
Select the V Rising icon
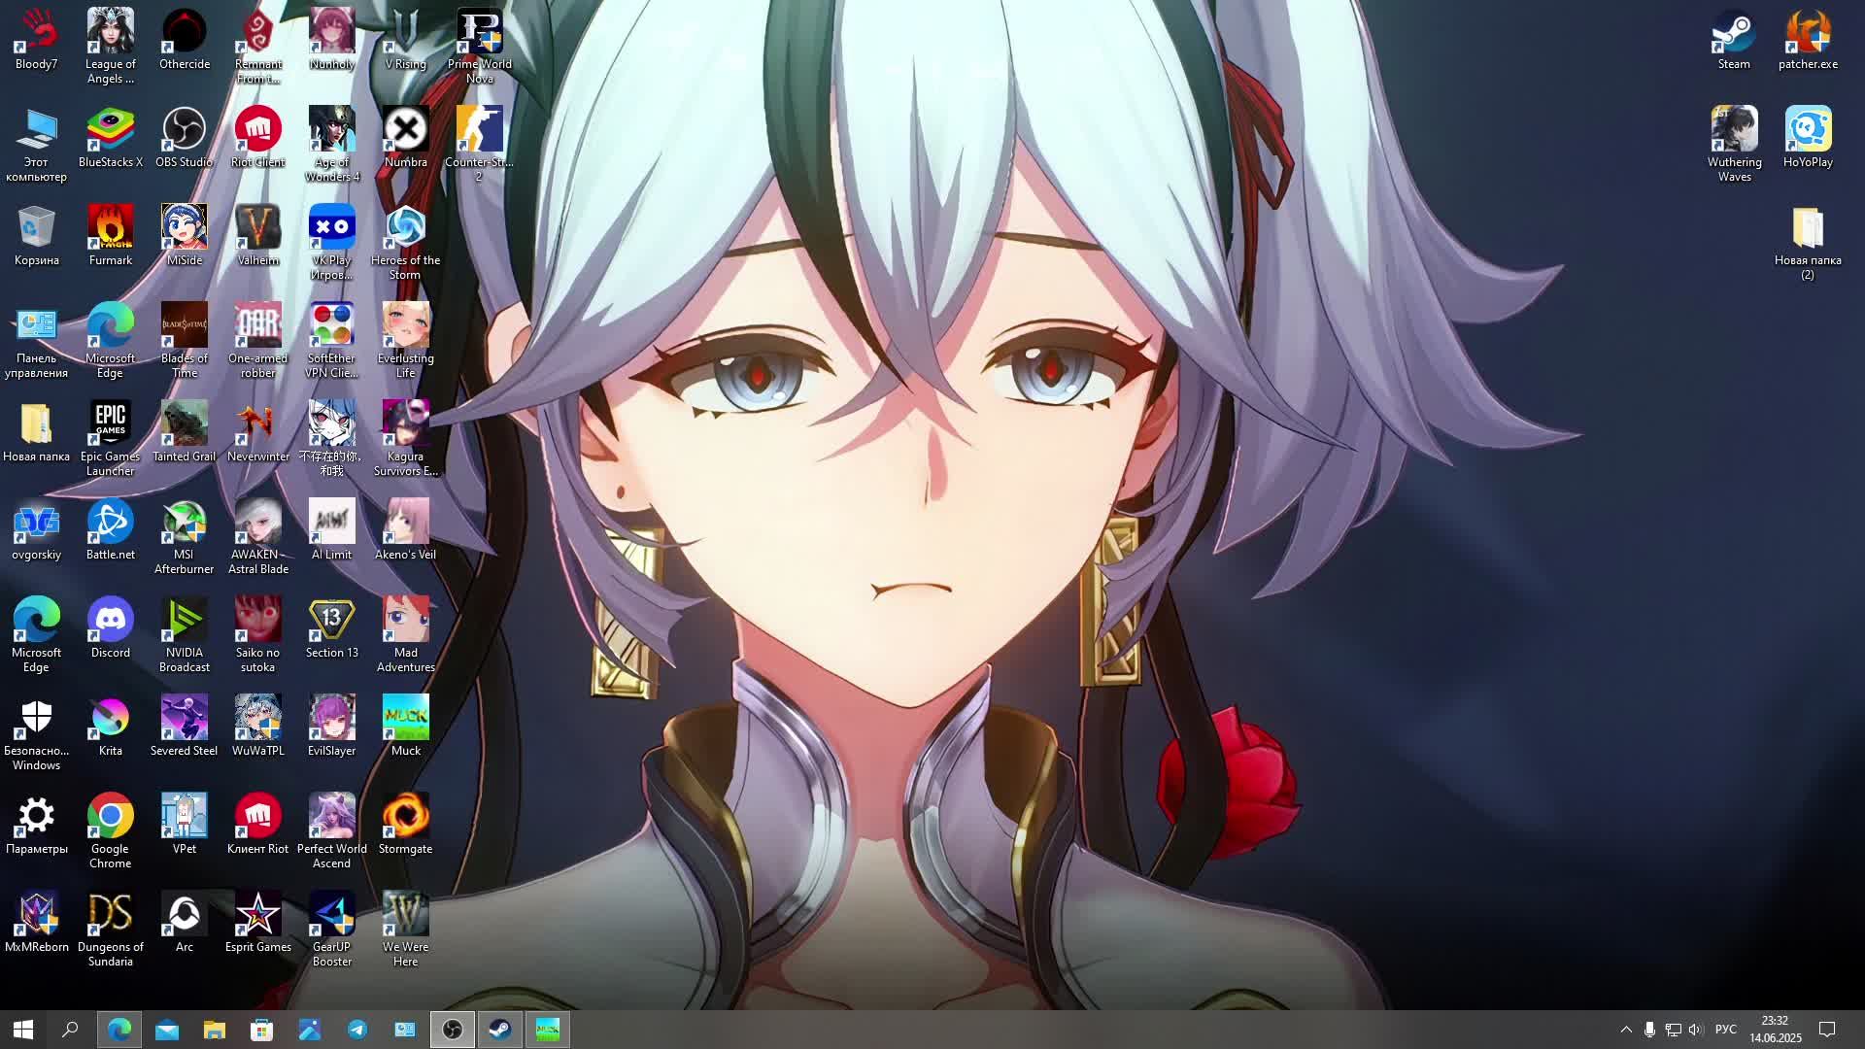click(x=406, y=40)
